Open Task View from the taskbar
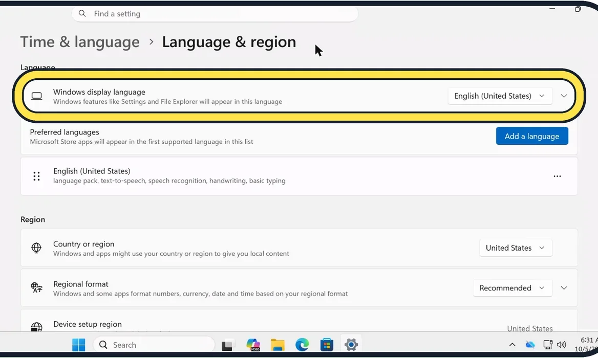Viewport: 598px width, 358px height. tap(228, 345)
